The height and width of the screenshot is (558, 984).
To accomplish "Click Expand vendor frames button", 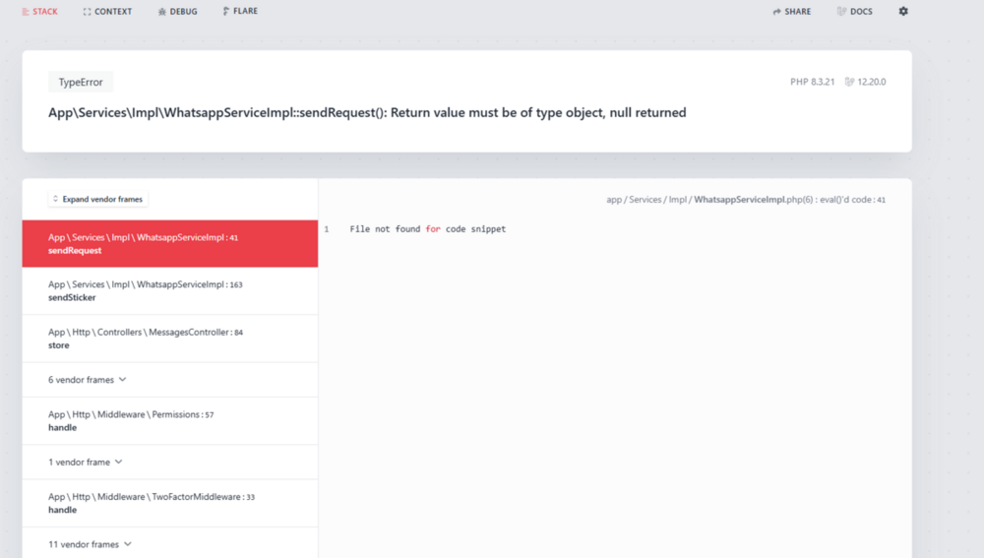I will point(97,199).
